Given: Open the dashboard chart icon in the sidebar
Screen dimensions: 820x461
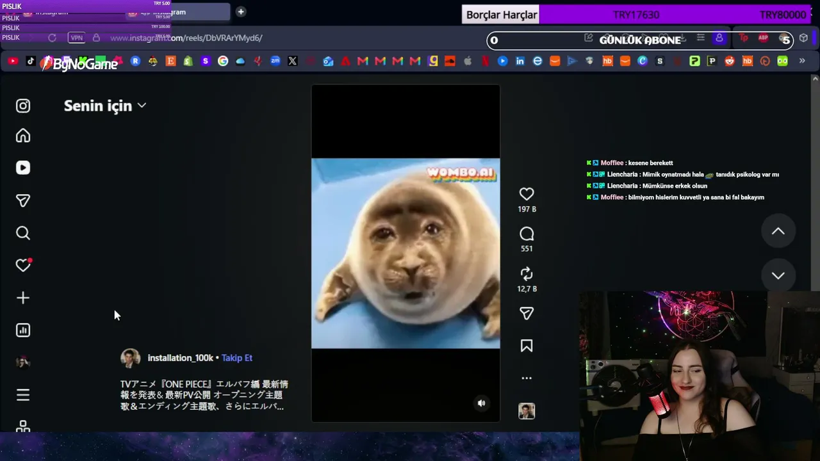Looking at the screenshot, I should click(23, 330).
